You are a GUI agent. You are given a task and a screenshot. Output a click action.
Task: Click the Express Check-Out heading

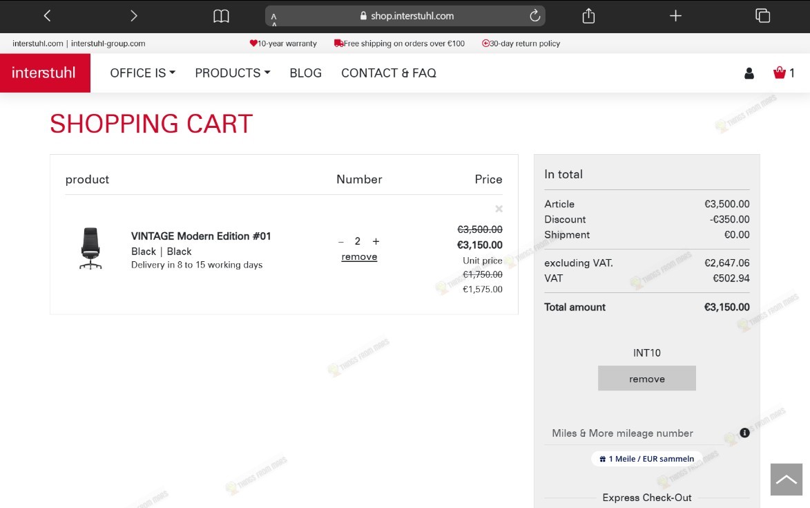(x=647, y=498)
